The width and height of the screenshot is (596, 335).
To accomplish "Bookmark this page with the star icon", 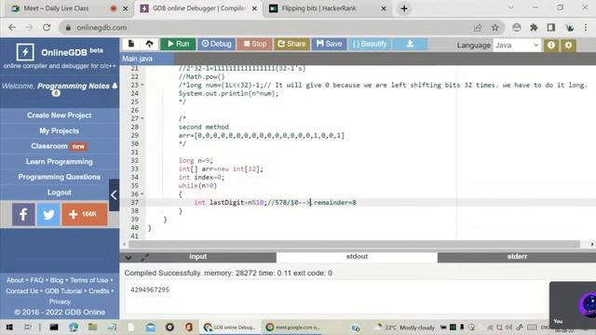I will [x=494, y=27].
